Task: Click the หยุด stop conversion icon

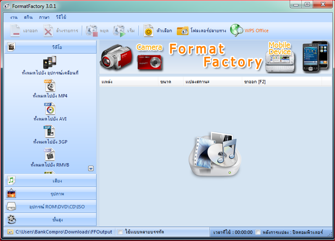Action: coord(92,31)
